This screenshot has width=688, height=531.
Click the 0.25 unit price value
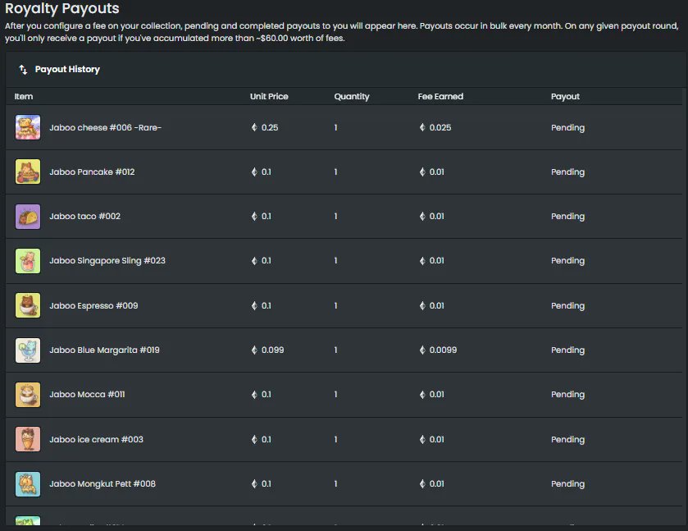tap(270, 127)
